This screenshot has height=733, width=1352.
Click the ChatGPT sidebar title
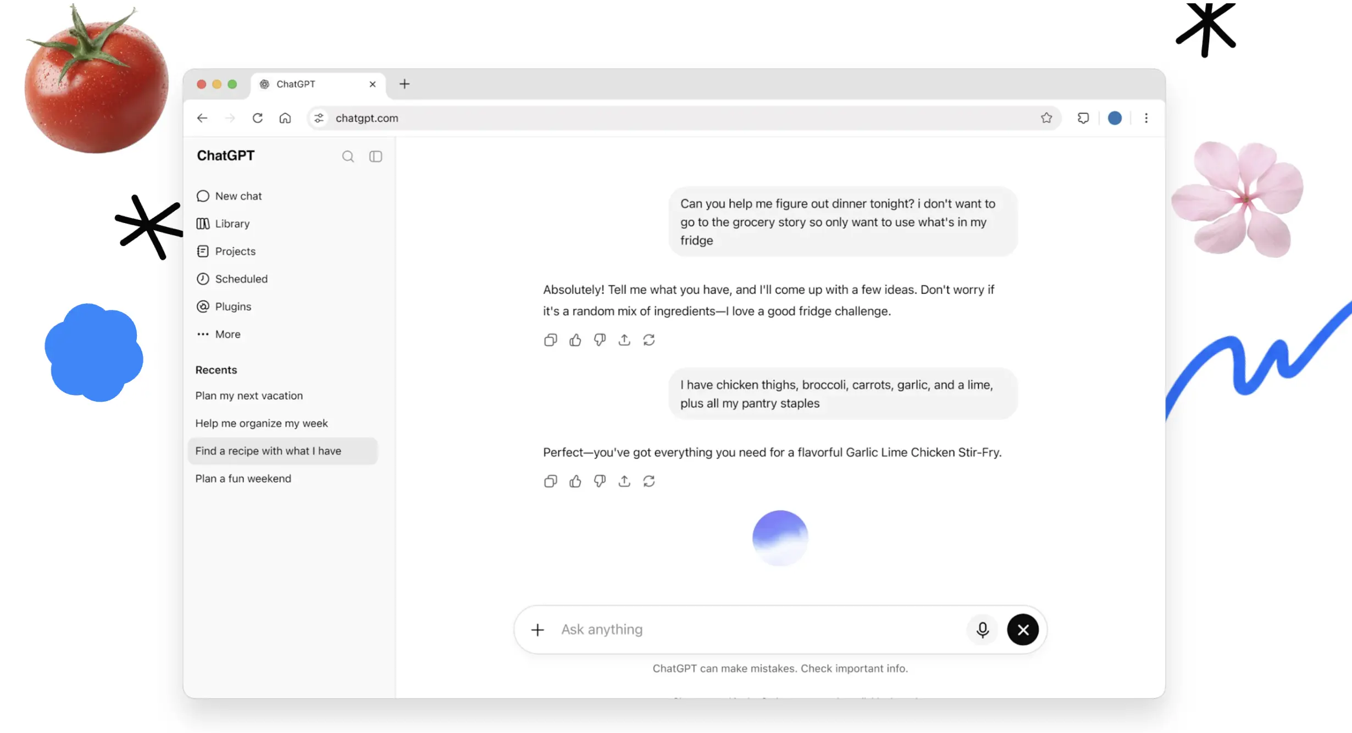tap(225, 156)
